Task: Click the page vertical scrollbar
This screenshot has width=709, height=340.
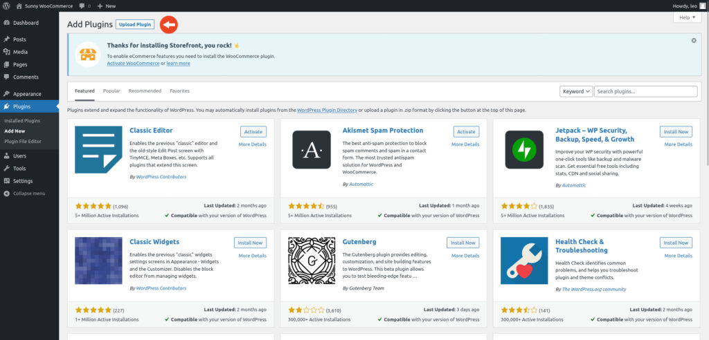Action: coord(707,91)
